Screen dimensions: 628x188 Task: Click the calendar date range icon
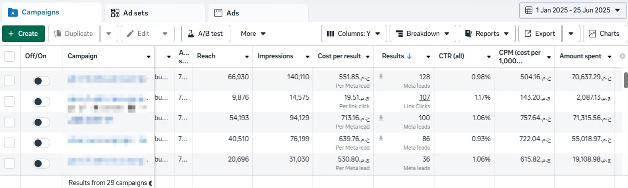pos(529,10)
